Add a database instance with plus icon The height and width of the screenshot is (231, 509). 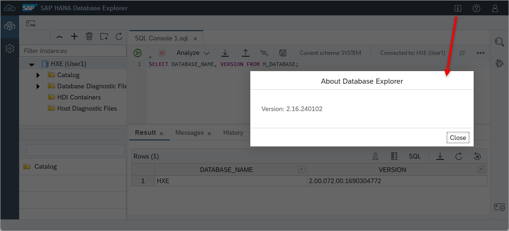[74, 36]
